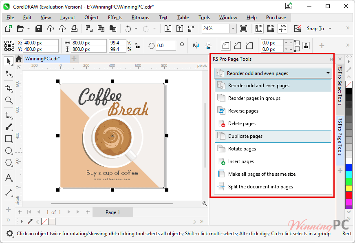Select the Ellipse tool
The image size is (355, 243).
click(9, 150)
